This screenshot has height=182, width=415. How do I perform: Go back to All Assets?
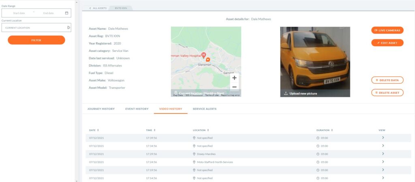pyautogui.click(x=98, y=8)
